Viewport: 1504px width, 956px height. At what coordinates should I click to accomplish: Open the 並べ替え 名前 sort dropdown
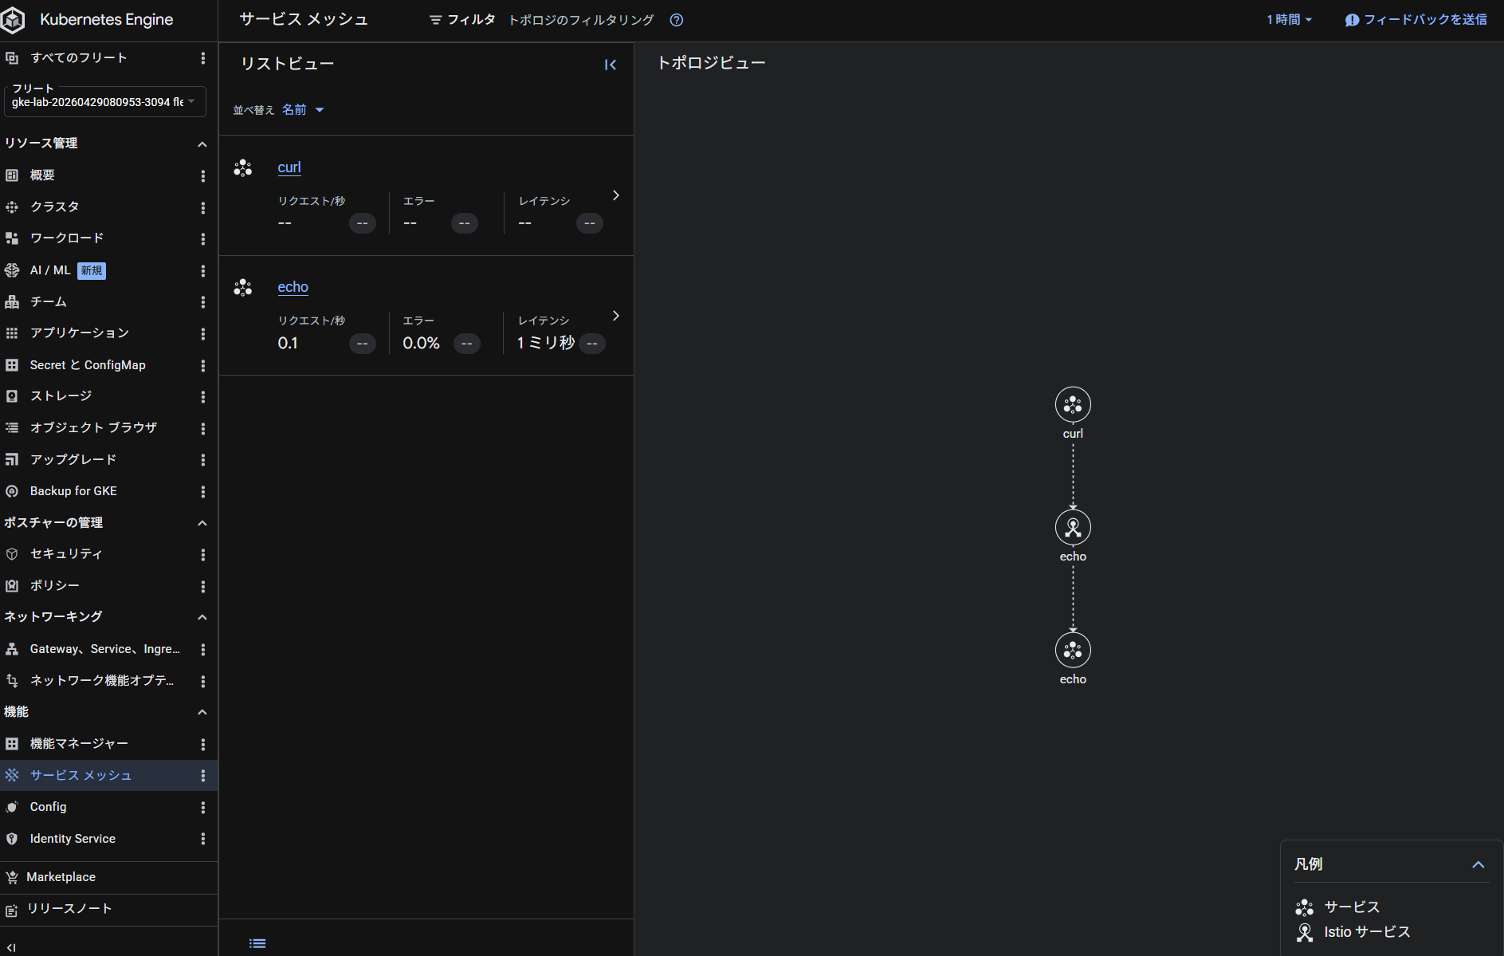(303, 110)
